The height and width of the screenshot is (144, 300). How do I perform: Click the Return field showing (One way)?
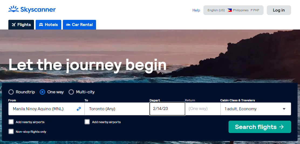tap(203, 109)
